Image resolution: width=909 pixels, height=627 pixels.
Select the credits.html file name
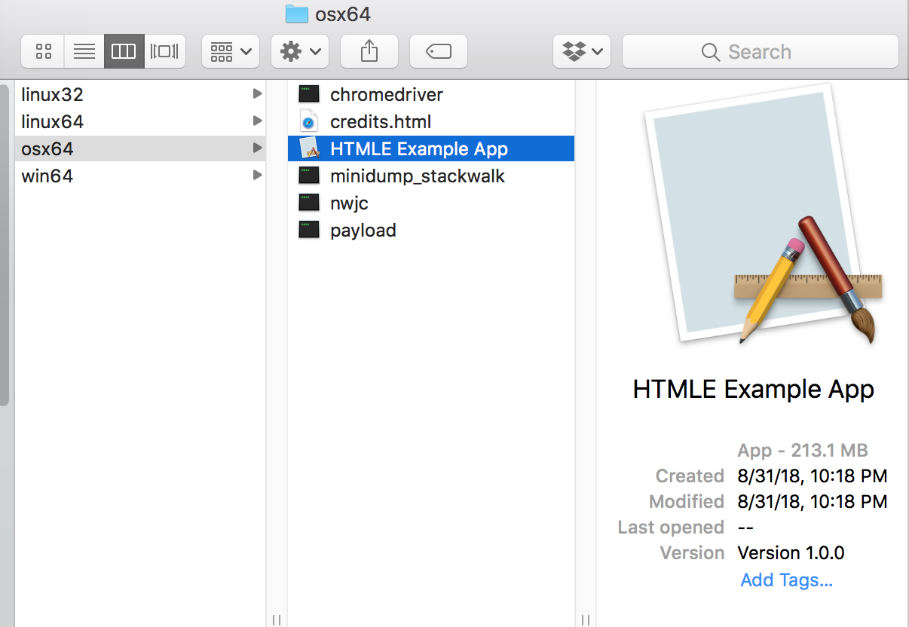coord(381,121)
